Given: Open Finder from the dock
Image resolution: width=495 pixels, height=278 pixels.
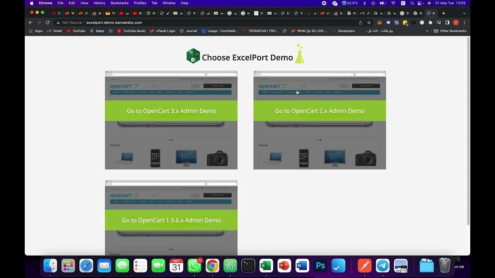Looking at the screenshot, I should tap(50, 266).
